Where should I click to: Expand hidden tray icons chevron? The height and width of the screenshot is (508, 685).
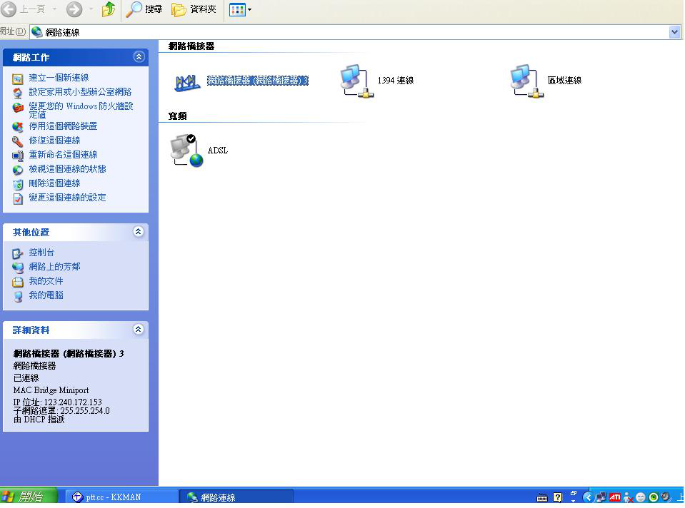(x=588, y=497)
